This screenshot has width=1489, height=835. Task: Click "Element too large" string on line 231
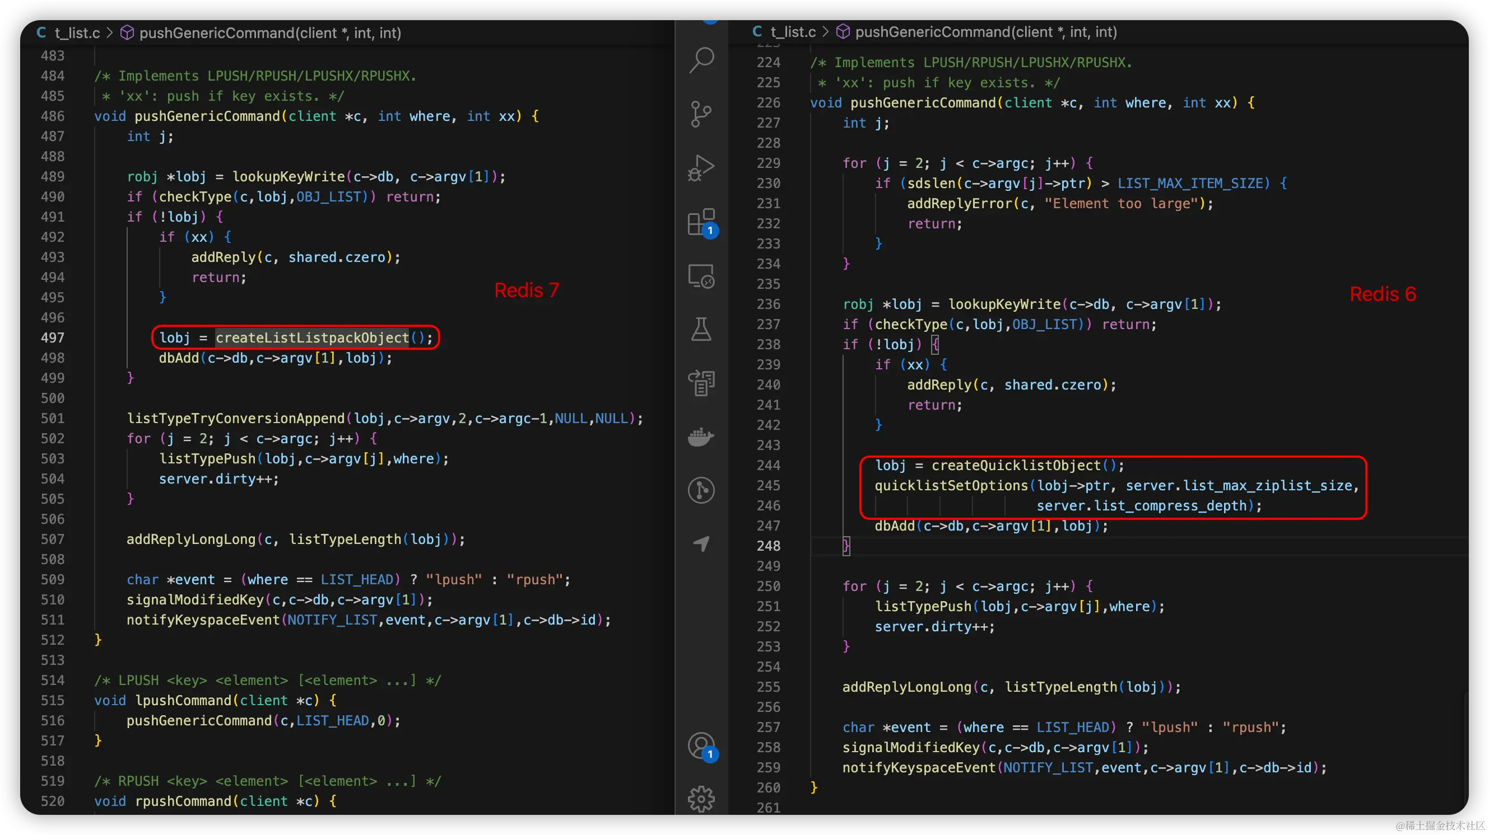click(x=1122, y=203)
